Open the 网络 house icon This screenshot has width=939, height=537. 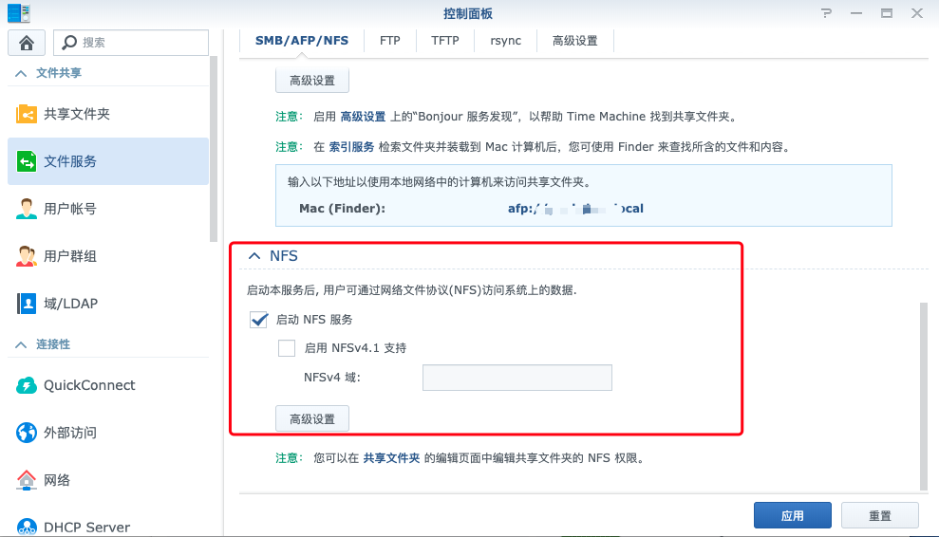(x=27, y=480)
